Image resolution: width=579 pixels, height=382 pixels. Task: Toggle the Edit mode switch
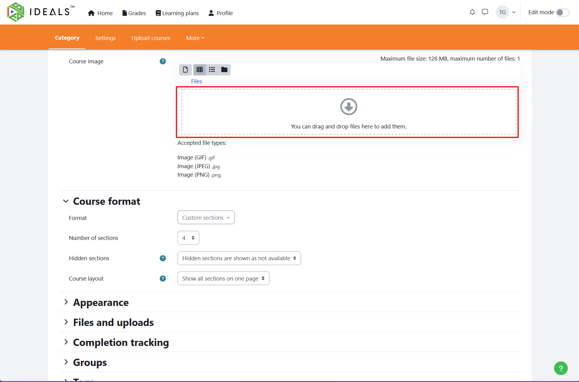[562, 12]
